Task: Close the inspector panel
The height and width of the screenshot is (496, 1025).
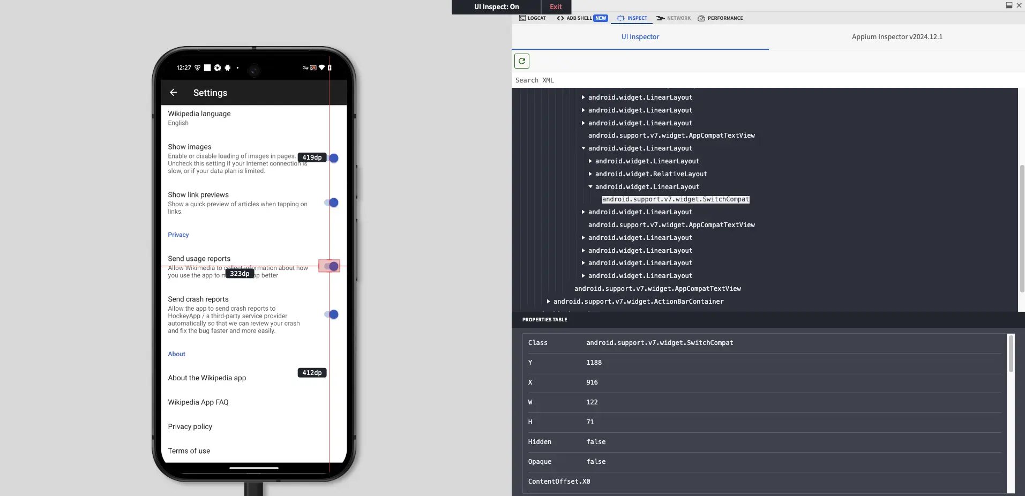Action: coord(1019,5)
